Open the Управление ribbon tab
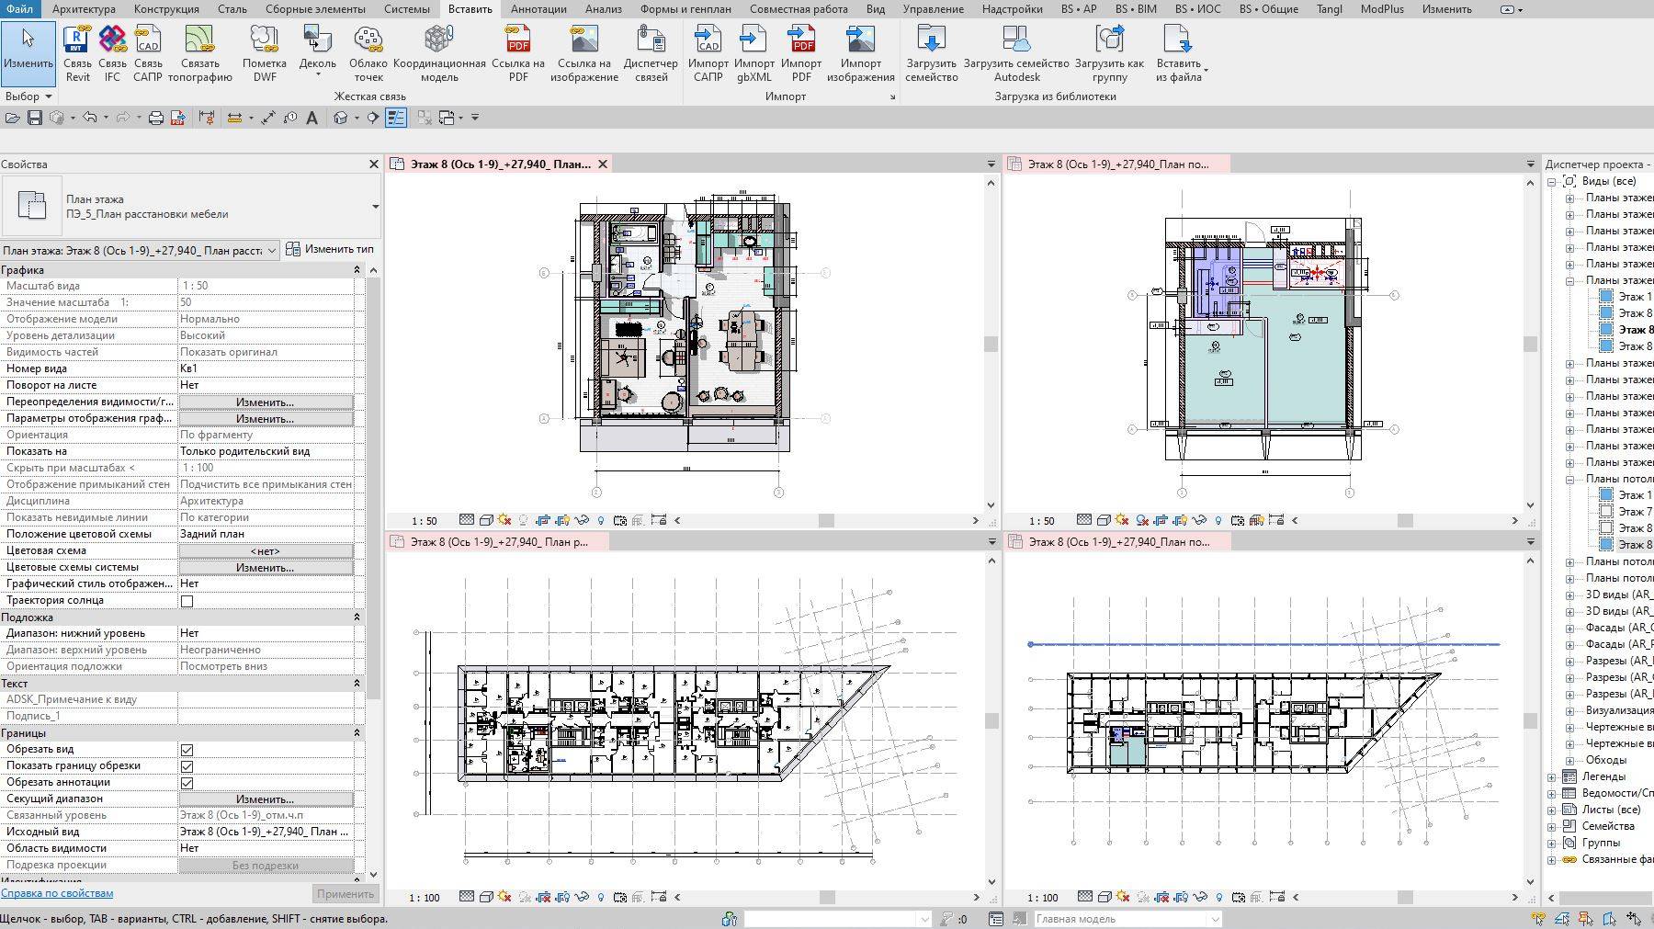 934,8
